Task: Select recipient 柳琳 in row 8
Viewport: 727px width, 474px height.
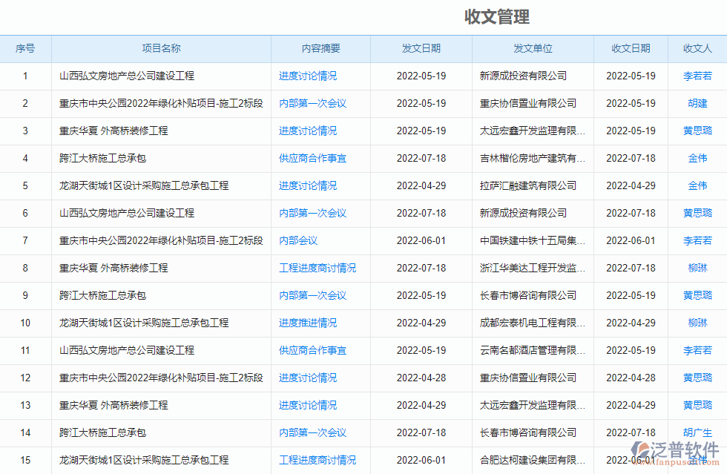Action: (x=697, y=268)
